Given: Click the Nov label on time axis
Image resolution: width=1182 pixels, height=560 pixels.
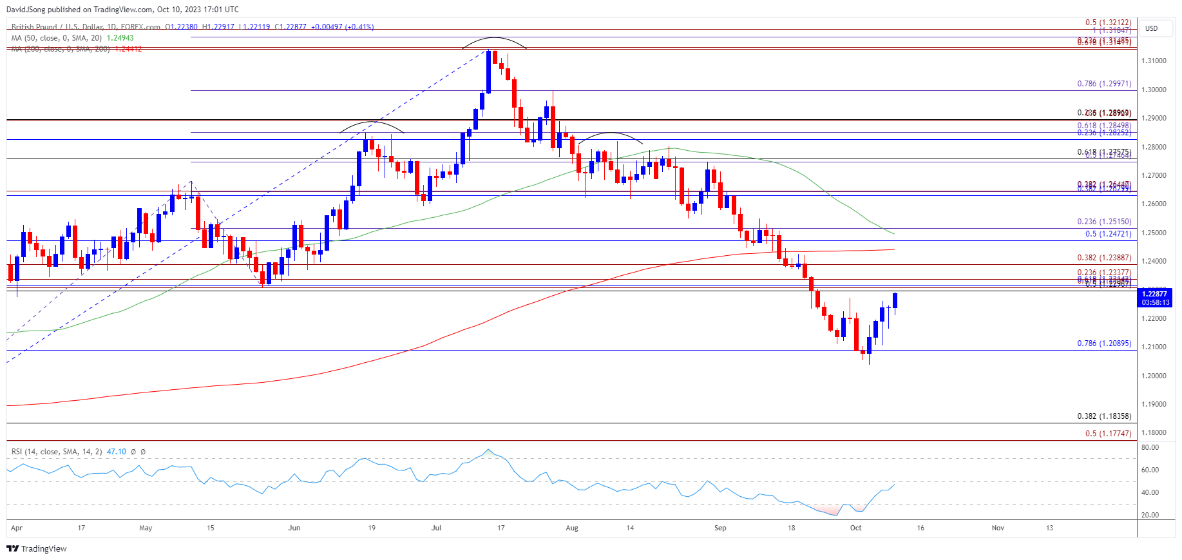Looking at the screenshot, I should click(x=998, y=528).
